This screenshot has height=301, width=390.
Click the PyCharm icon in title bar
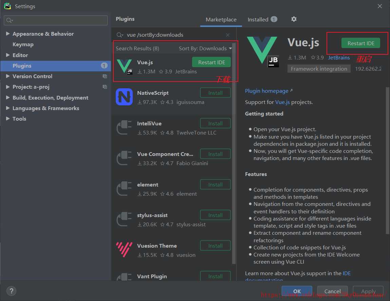[x=7, y=6]
